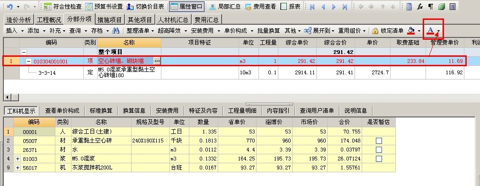
Task: Expand the 56017 灰浆搅拌机 row
Action: pos(18,168)
